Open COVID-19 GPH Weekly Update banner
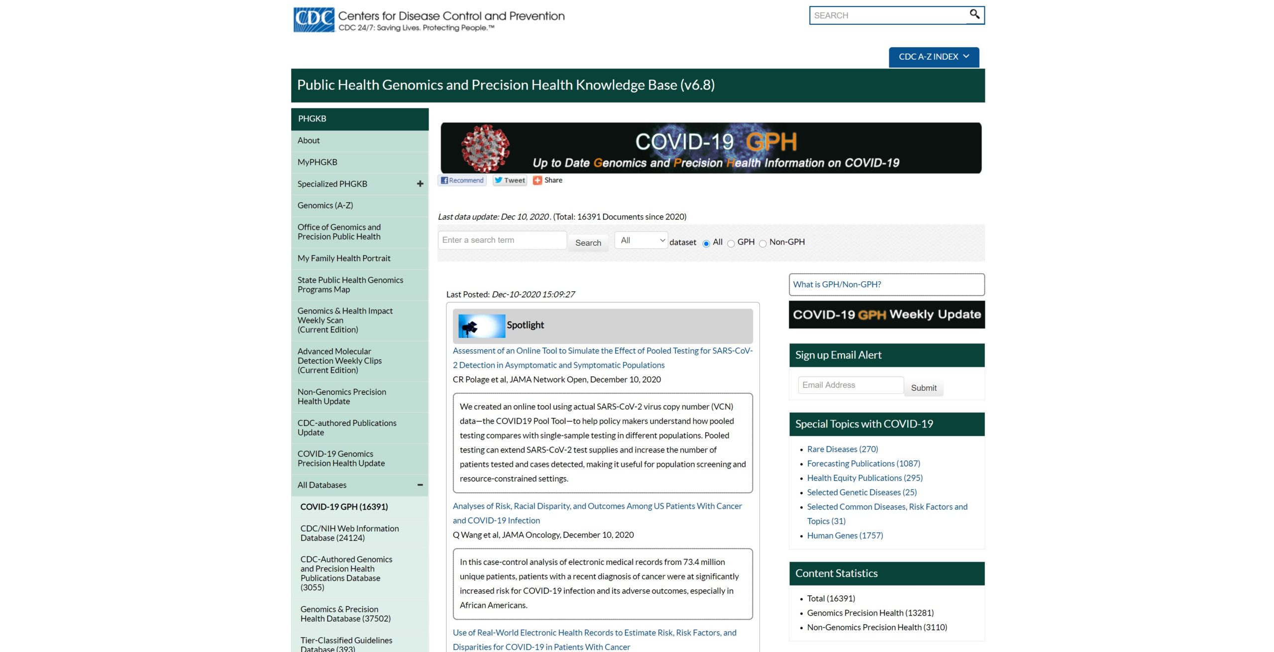The image size is (1274, 652). pyautogui.click(x=886, y=315)
